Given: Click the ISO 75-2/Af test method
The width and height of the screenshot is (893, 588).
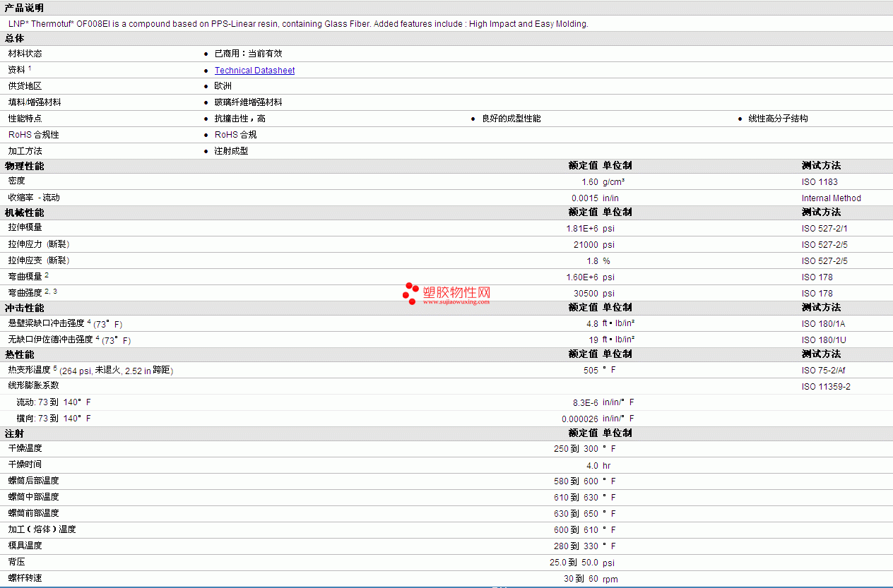Looking at the screenshot, I should [x=824, y=371].
